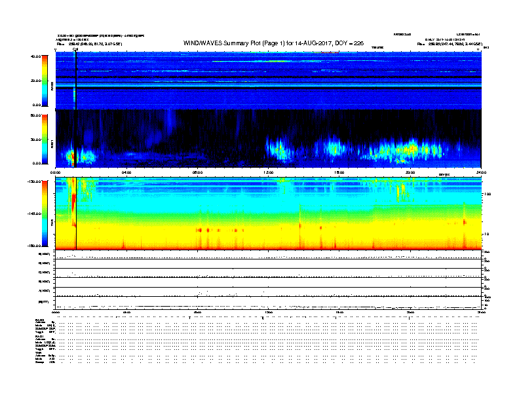Click the 24:00 tick label under RAD1 panel
This screenshot has width=519, height=401.
coord(480,172)
